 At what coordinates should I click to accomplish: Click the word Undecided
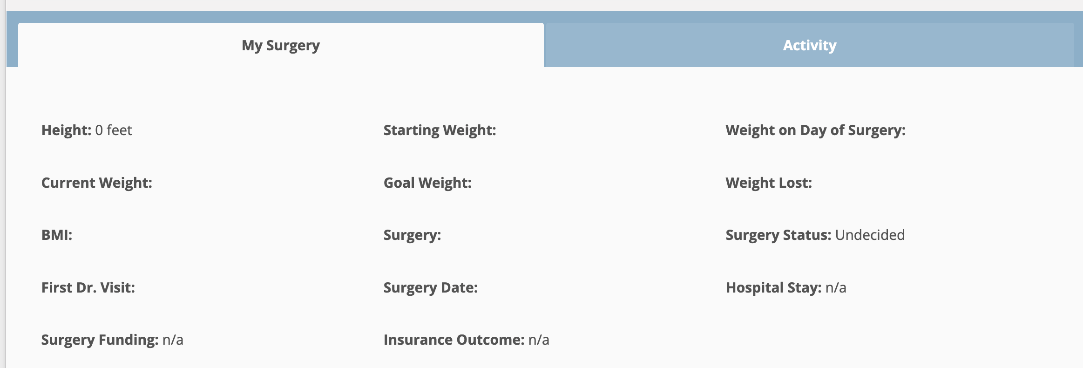pos(870,235)
